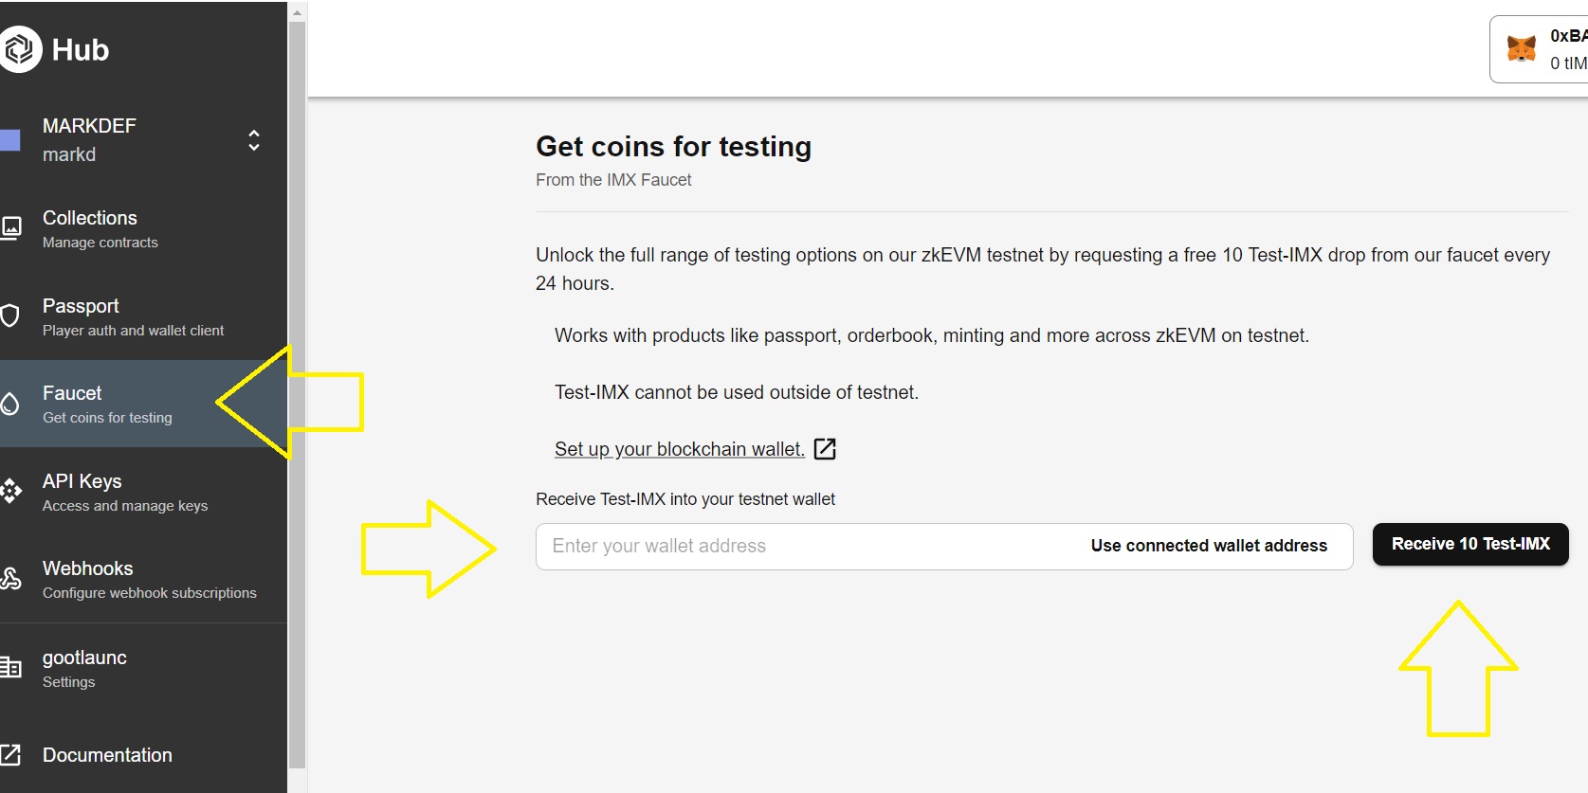Viewport: 1588px width, 793px height.
Task: Click the Hub title text
Action: (81, 50)
